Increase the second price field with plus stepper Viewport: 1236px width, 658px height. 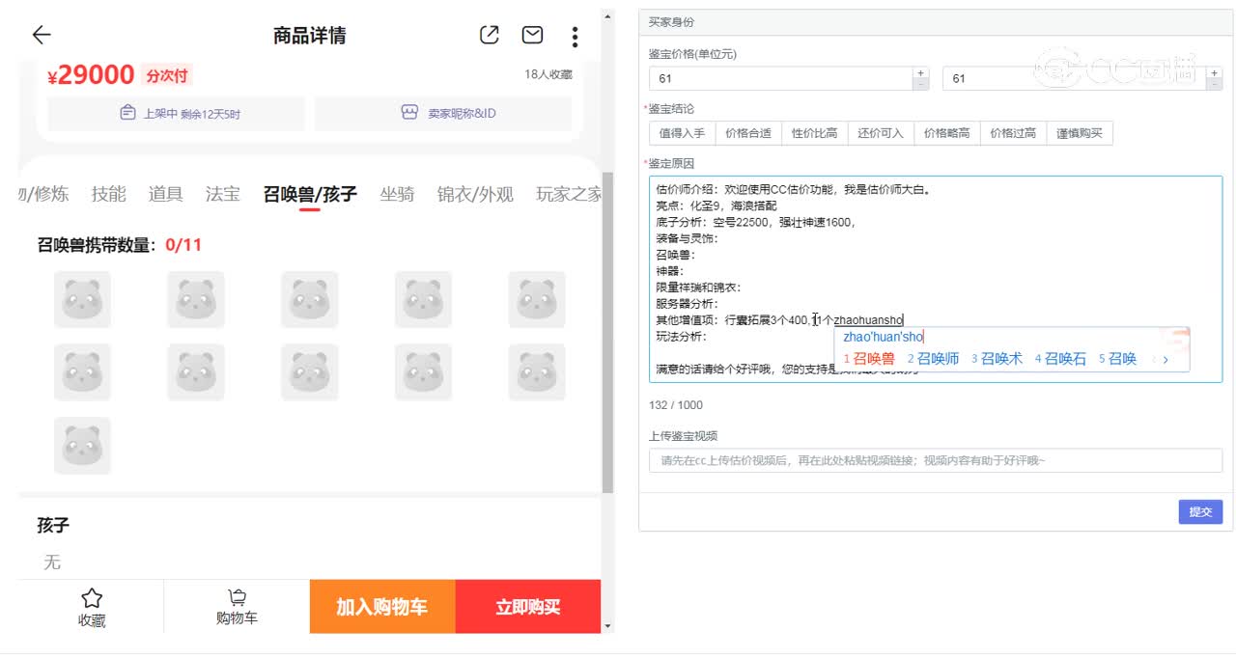[1214, 72]
